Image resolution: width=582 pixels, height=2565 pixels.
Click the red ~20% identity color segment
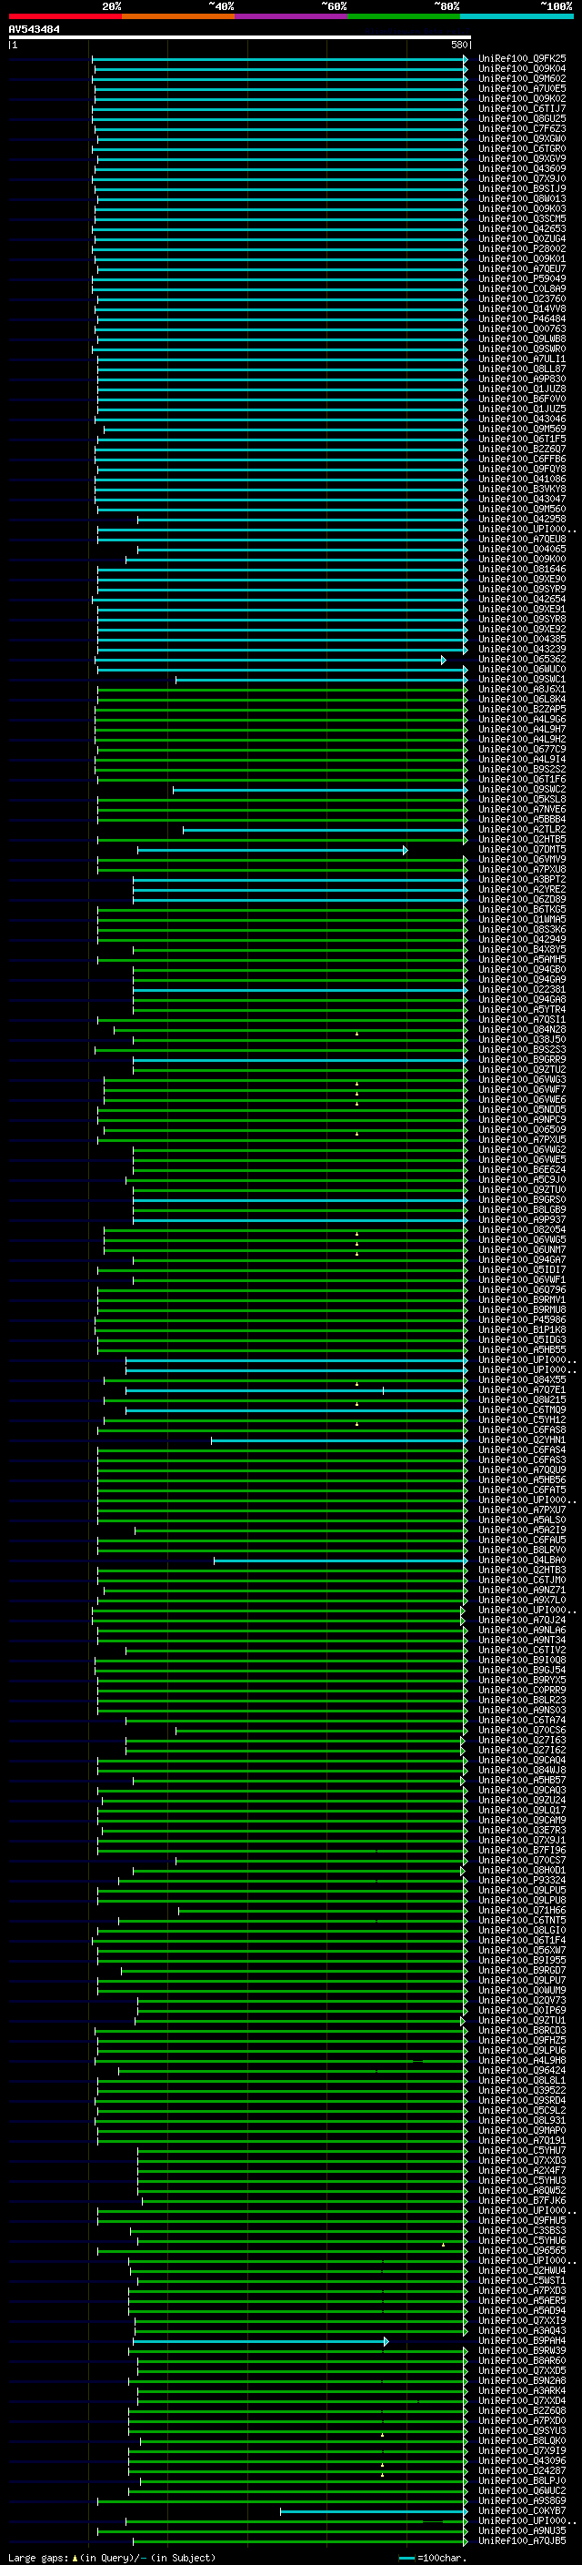point(65,16)
